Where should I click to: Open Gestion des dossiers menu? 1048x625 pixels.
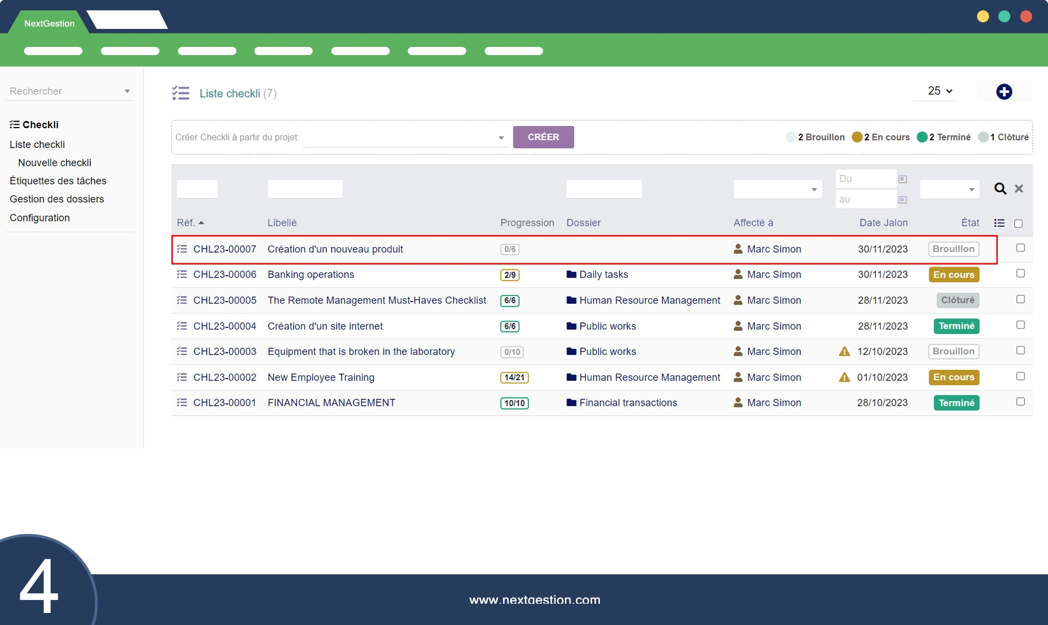[x=57, y=199]
